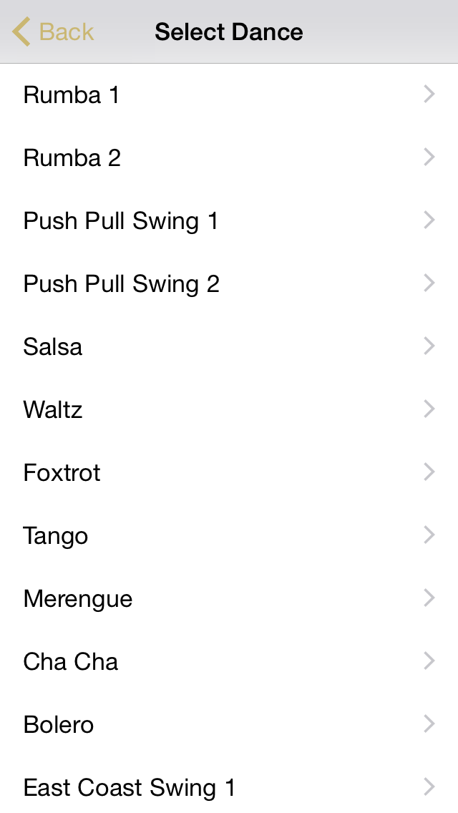This screenshot has width=458, height=813.
Task: Select East Coast Swing 1
Action: 229,787
